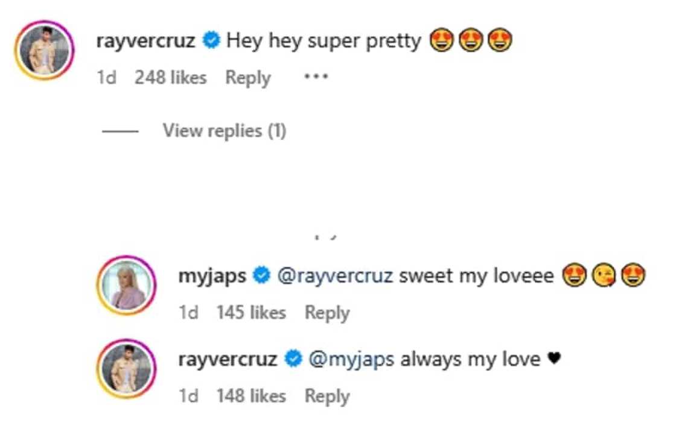
Task: Open rayvercruz avatar on the bottom reply
Action: coord(126,368)
